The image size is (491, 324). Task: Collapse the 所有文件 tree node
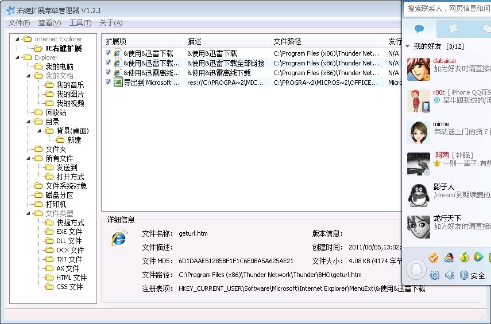click(28, 159)
